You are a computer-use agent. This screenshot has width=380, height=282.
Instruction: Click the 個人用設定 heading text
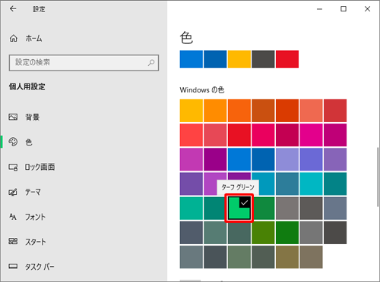(x=27, y=86)
